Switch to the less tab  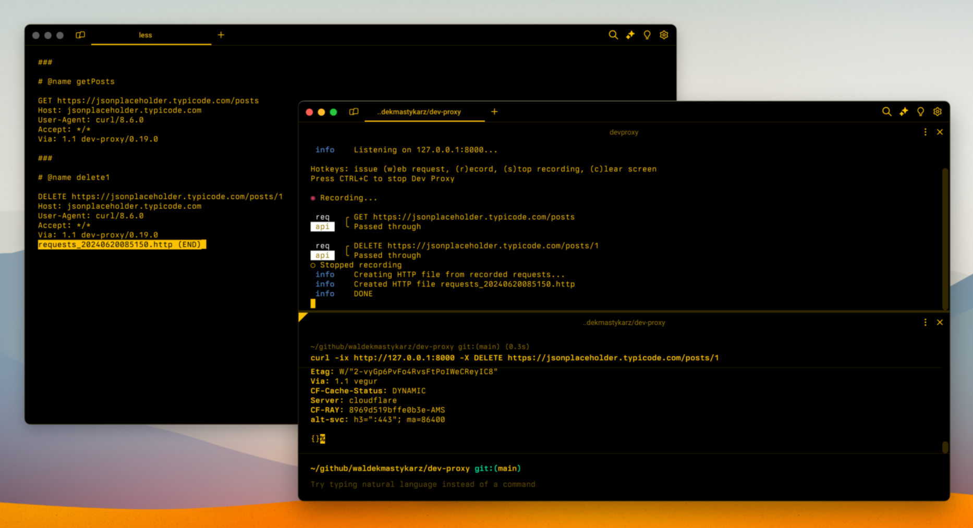pos(145,35)
